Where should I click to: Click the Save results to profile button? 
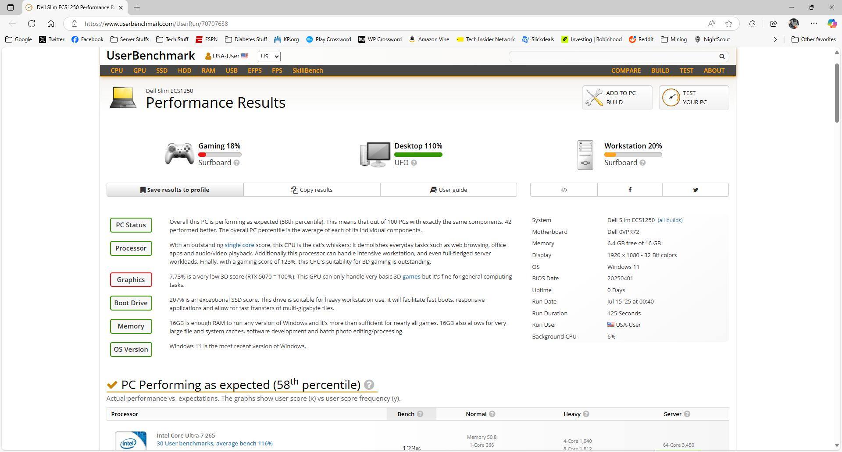click(x=175, y=189)
